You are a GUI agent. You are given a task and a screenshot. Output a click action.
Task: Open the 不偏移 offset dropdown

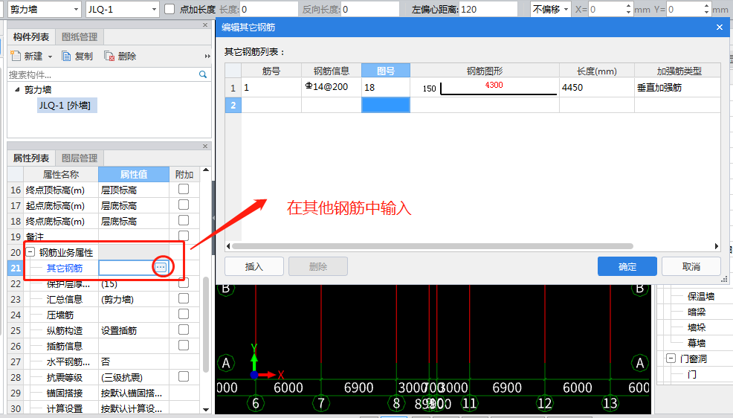566,10
